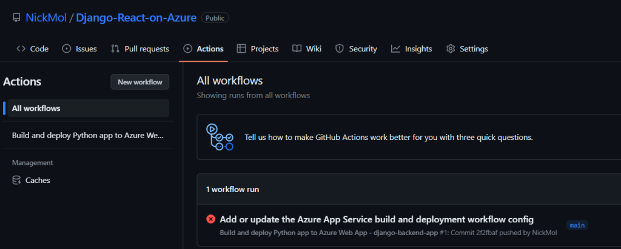The height and width of the screenshot is (249, 621).
Task: Click the Issues circle-dot icon
Action: (x=67, y=48)
